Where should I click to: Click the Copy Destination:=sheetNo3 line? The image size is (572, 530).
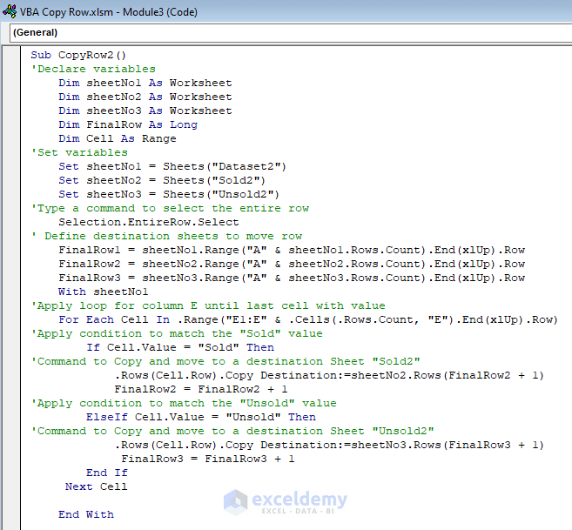coord(329,445)
